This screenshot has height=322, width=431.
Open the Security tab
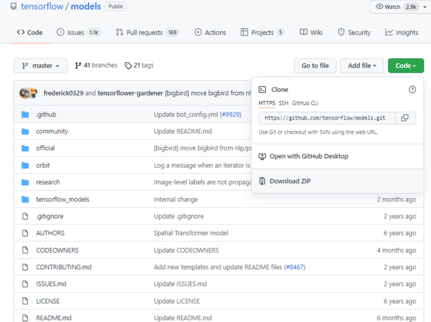pos(354,33)
